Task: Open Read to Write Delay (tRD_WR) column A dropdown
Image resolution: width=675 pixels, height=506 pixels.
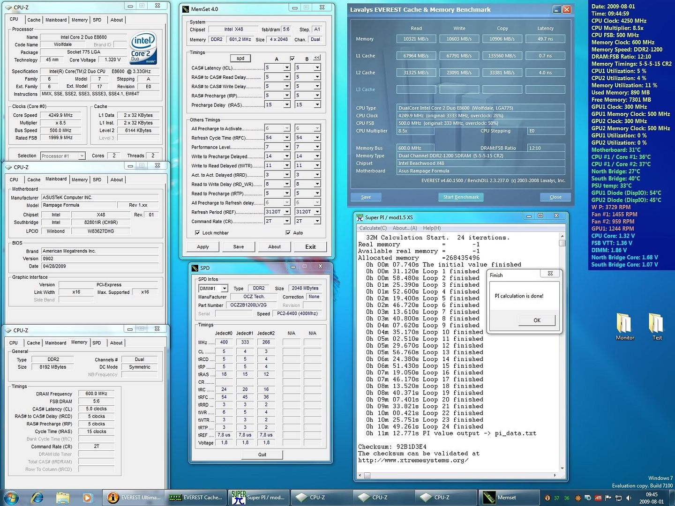Action: click(287, 184)
